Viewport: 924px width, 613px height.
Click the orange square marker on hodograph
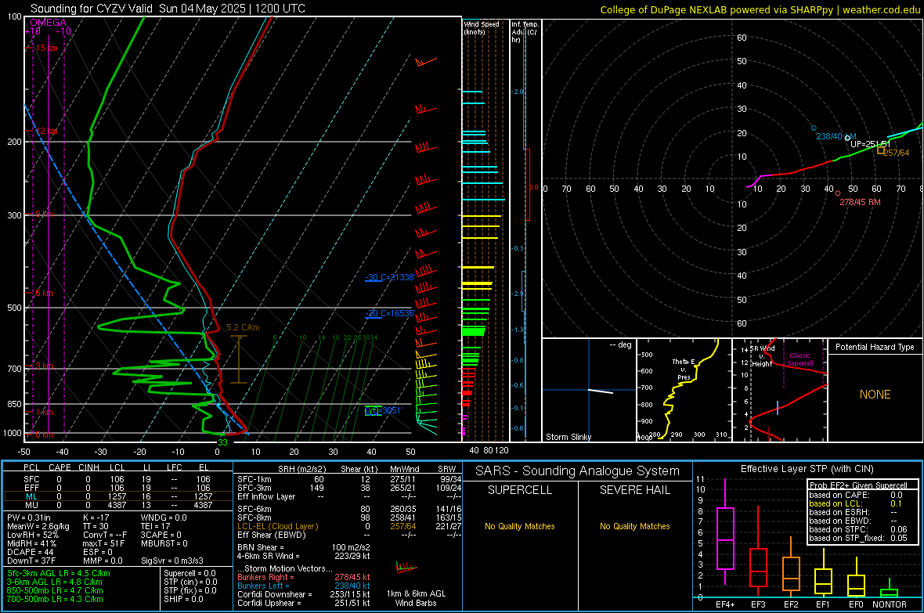click(880, 150)
